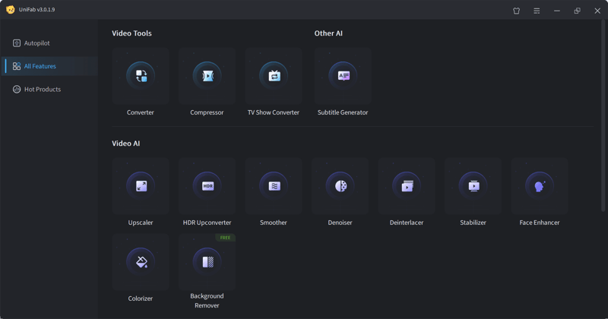
Task: Open the Smoother tool icon
Action: [274, 186]
